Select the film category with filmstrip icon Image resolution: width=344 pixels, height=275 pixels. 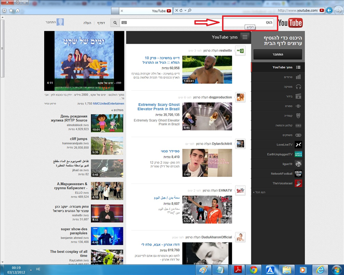[x=278, y=125]
